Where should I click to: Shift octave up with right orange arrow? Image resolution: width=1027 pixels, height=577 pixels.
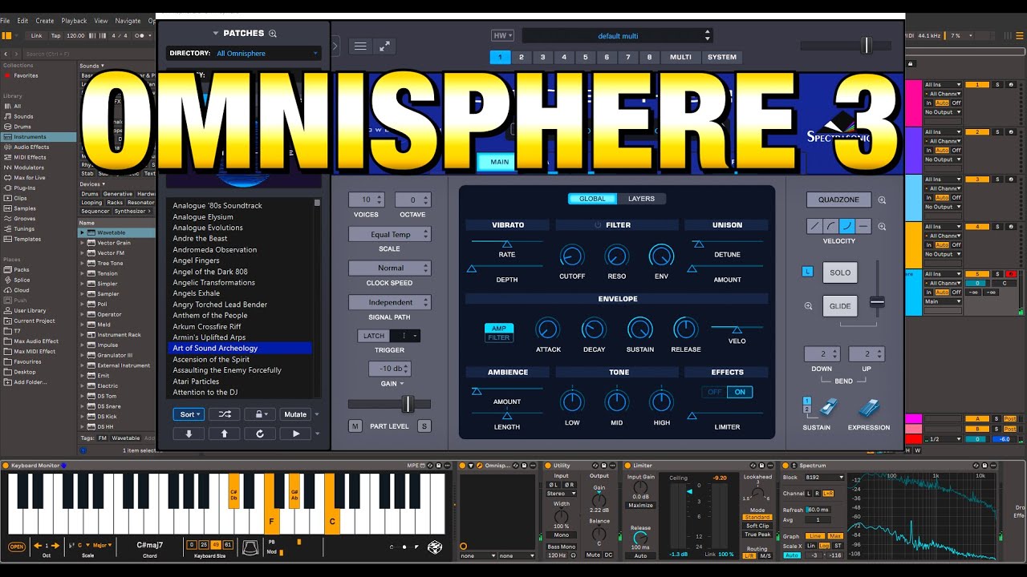[x=55, y=546]
